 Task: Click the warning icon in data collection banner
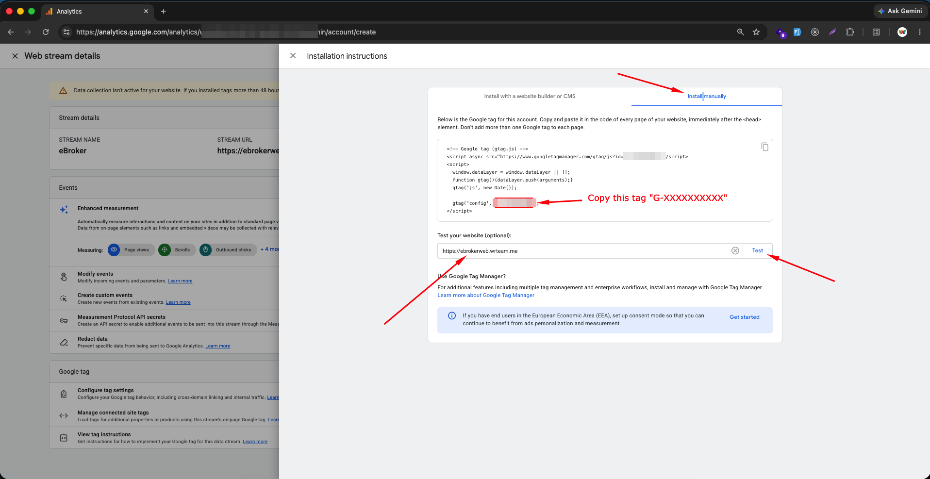pyautogui.click(x=63, y=91)
